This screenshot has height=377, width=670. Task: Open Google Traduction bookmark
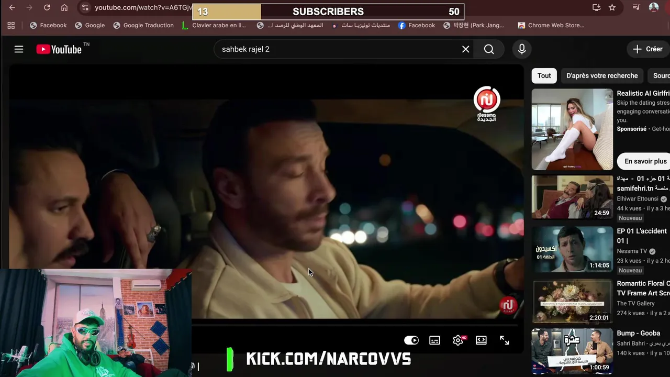143,25
